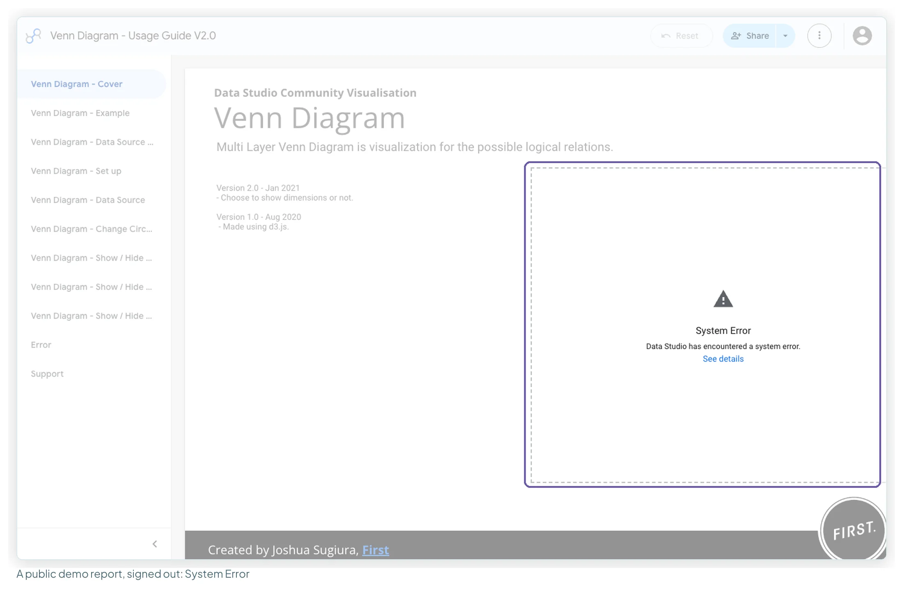Open the Venn Diagram - Change Circ... page
The image size is (903, 590).
[x=91, y=229]
